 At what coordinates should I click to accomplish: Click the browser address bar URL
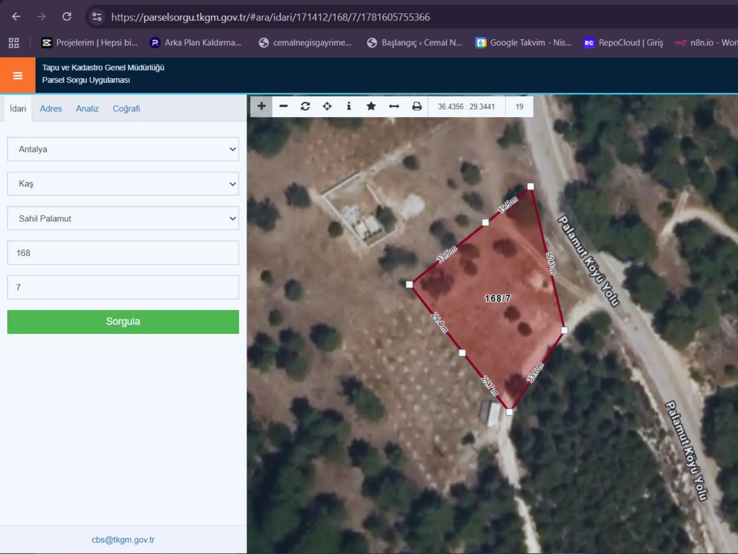[x=270, y=17]
